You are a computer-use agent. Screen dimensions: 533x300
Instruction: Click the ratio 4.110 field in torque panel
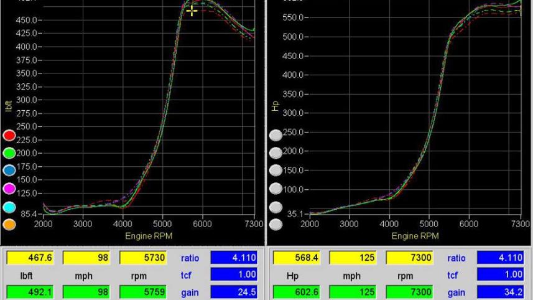[233, 258]
